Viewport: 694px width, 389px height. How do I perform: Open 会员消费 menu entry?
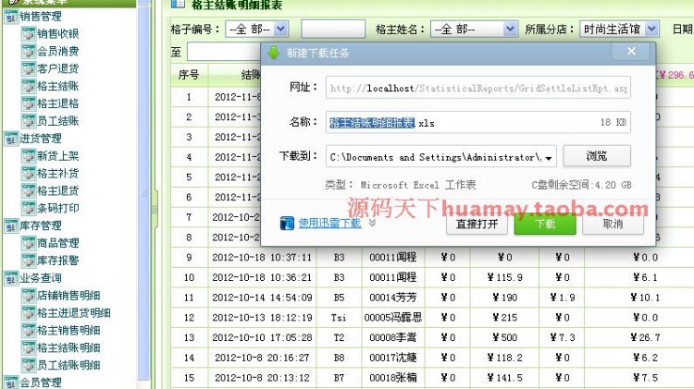57,51
